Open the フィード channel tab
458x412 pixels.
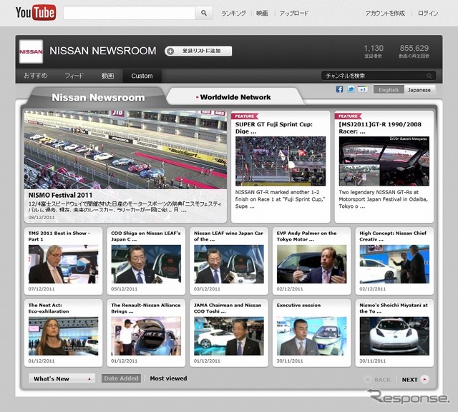74,76
